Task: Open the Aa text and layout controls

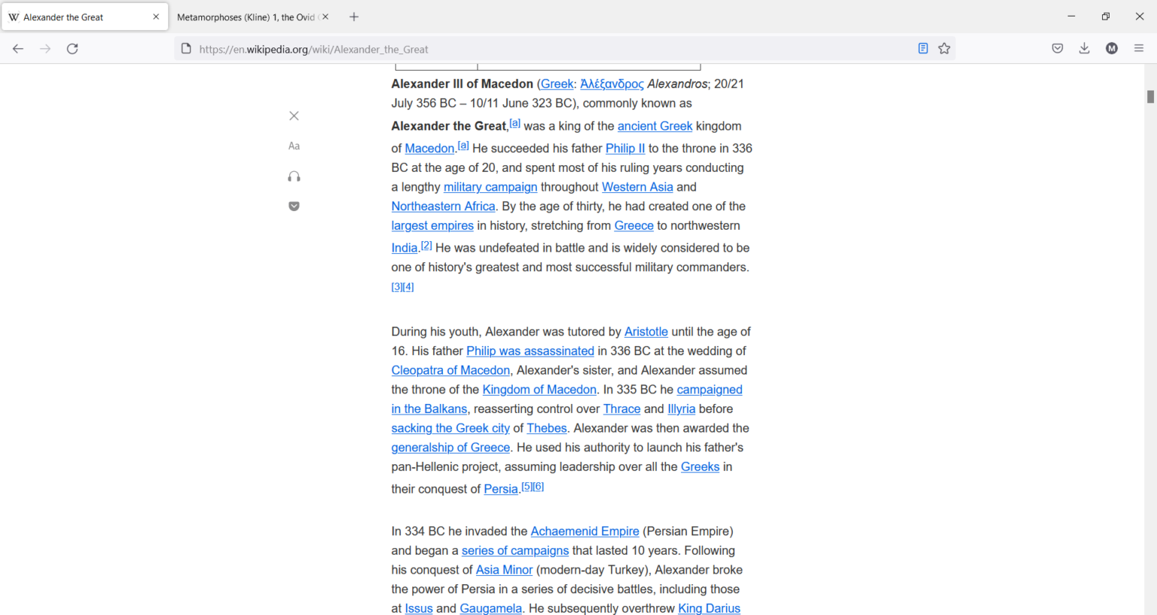Action: (294, 145)
